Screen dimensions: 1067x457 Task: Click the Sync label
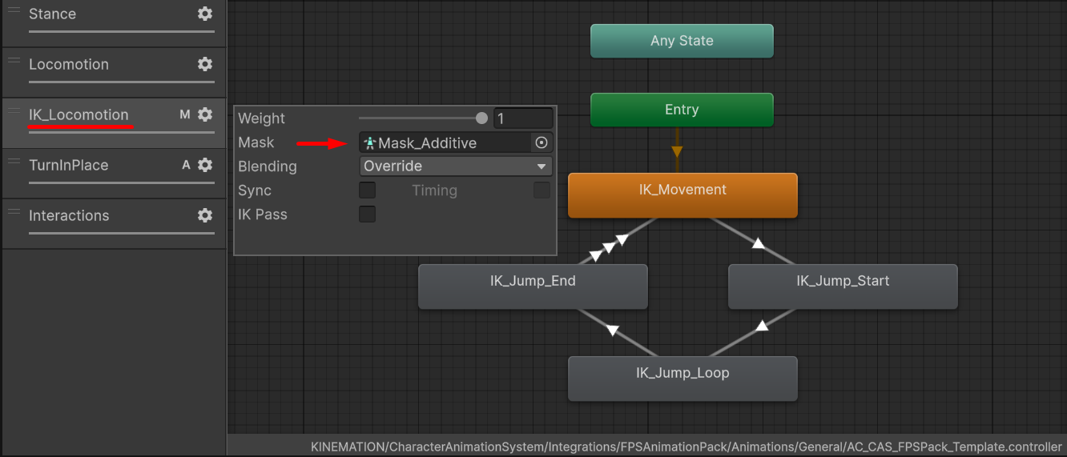tap(255, 190)
